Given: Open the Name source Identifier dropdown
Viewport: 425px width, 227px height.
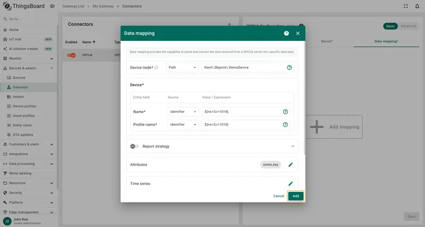Looking at the screenshot, I should [x=183, y=112].
